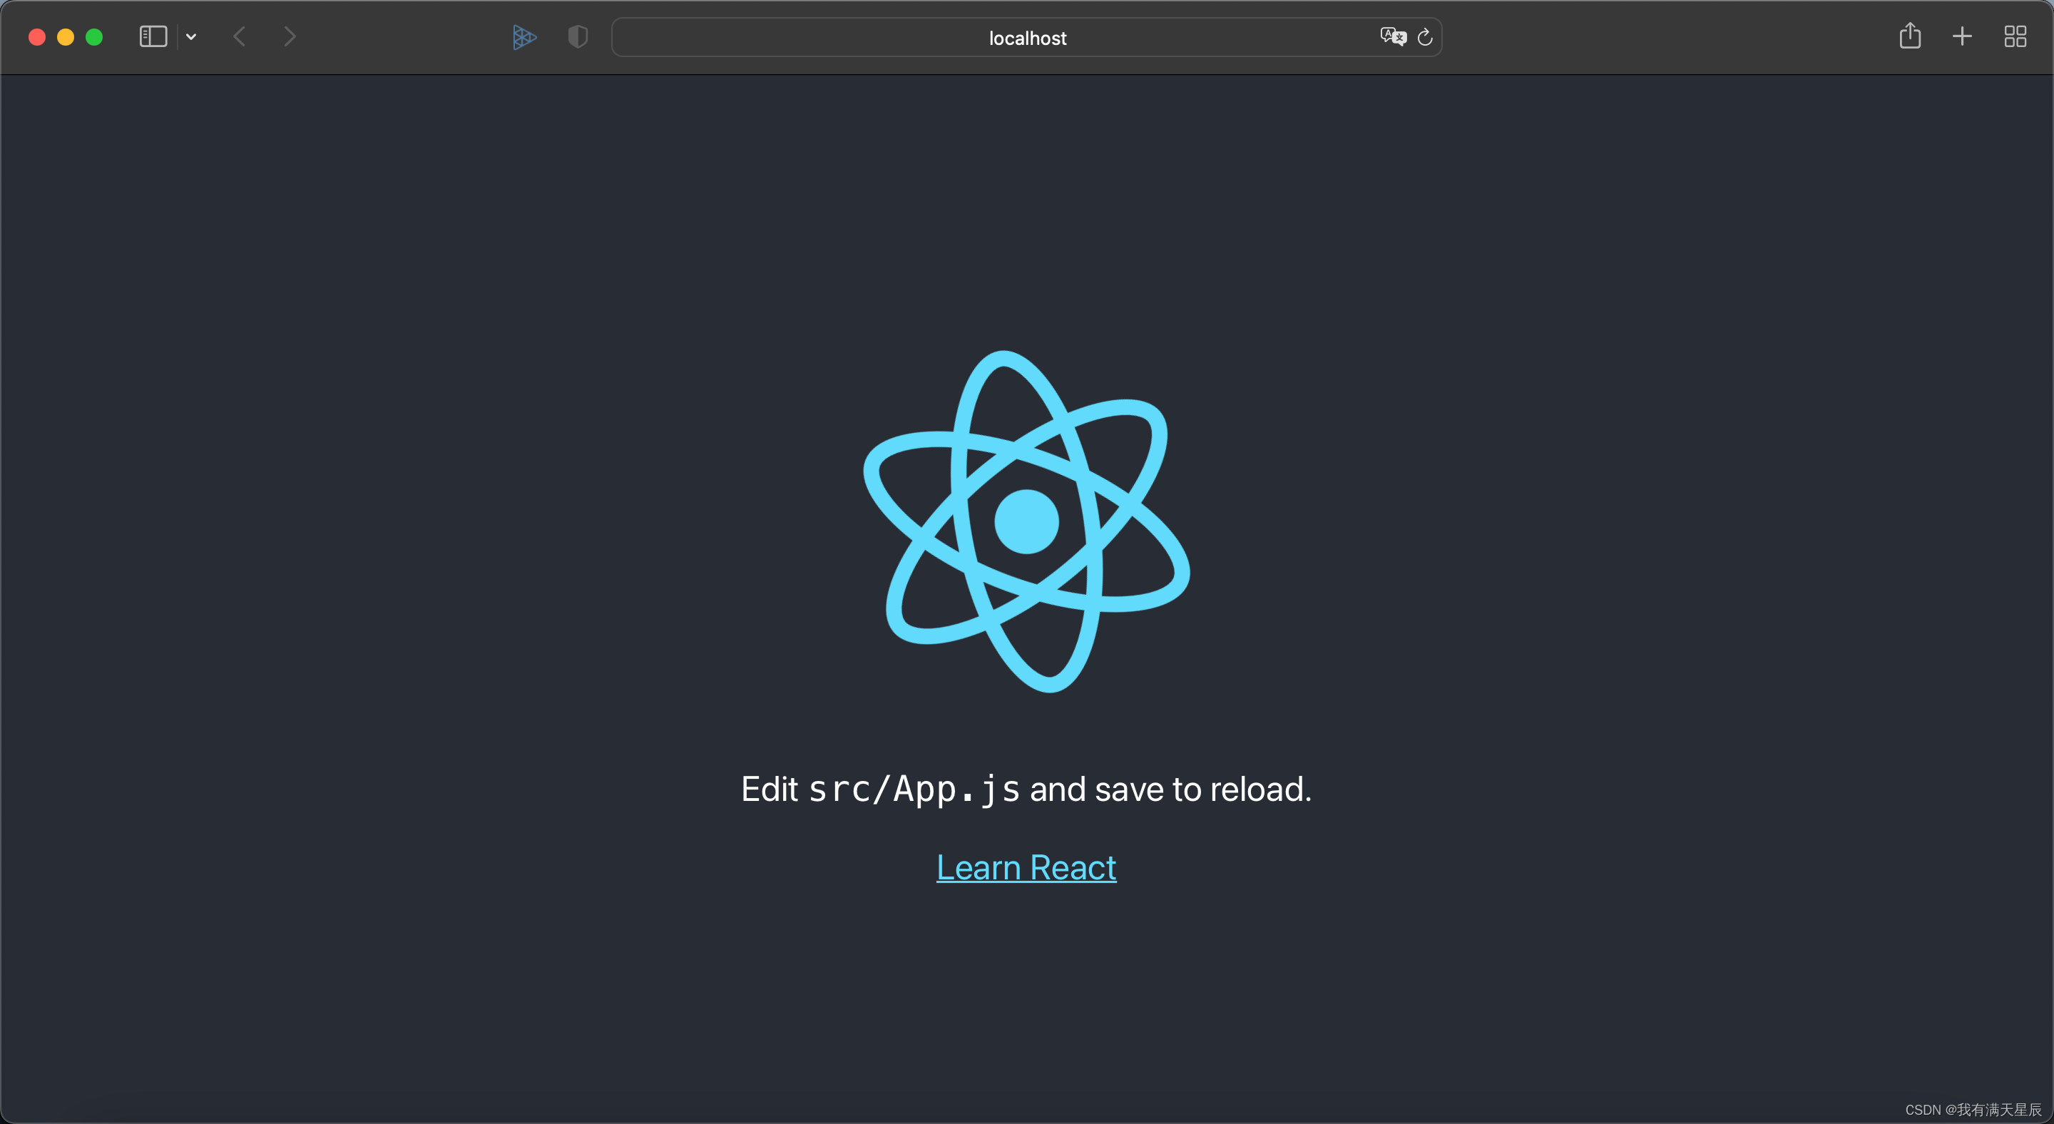Go forward to the next page
This screenshot has height=1124, width=2054.
[290, 36]
